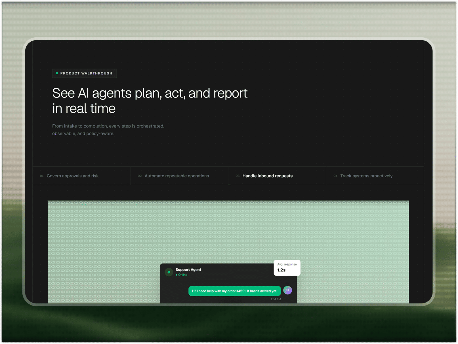The width and height of the screenshot is (458, 344).
Task: Click the Support Agent green avatar icon
Action: [x=169, y=272]
